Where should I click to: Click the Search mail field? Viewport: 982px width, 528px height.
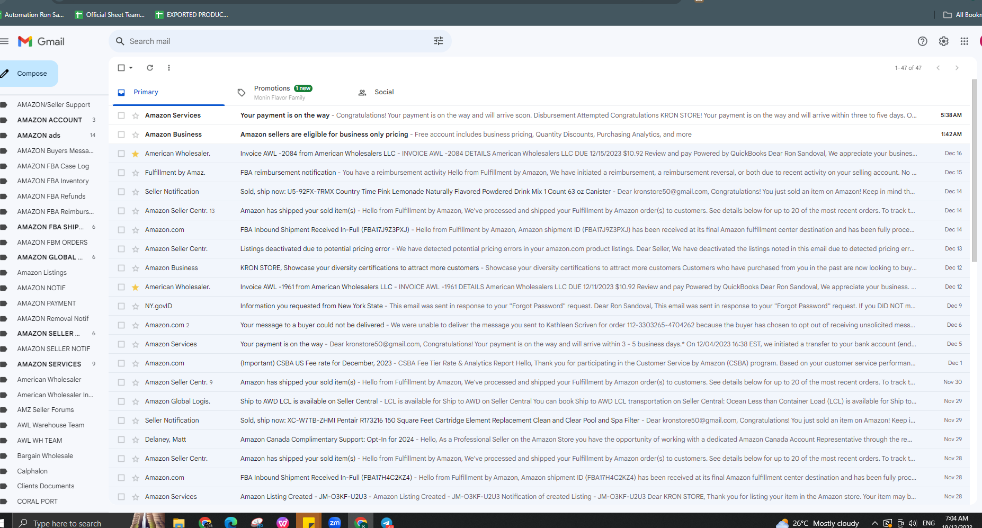(280, 41)
